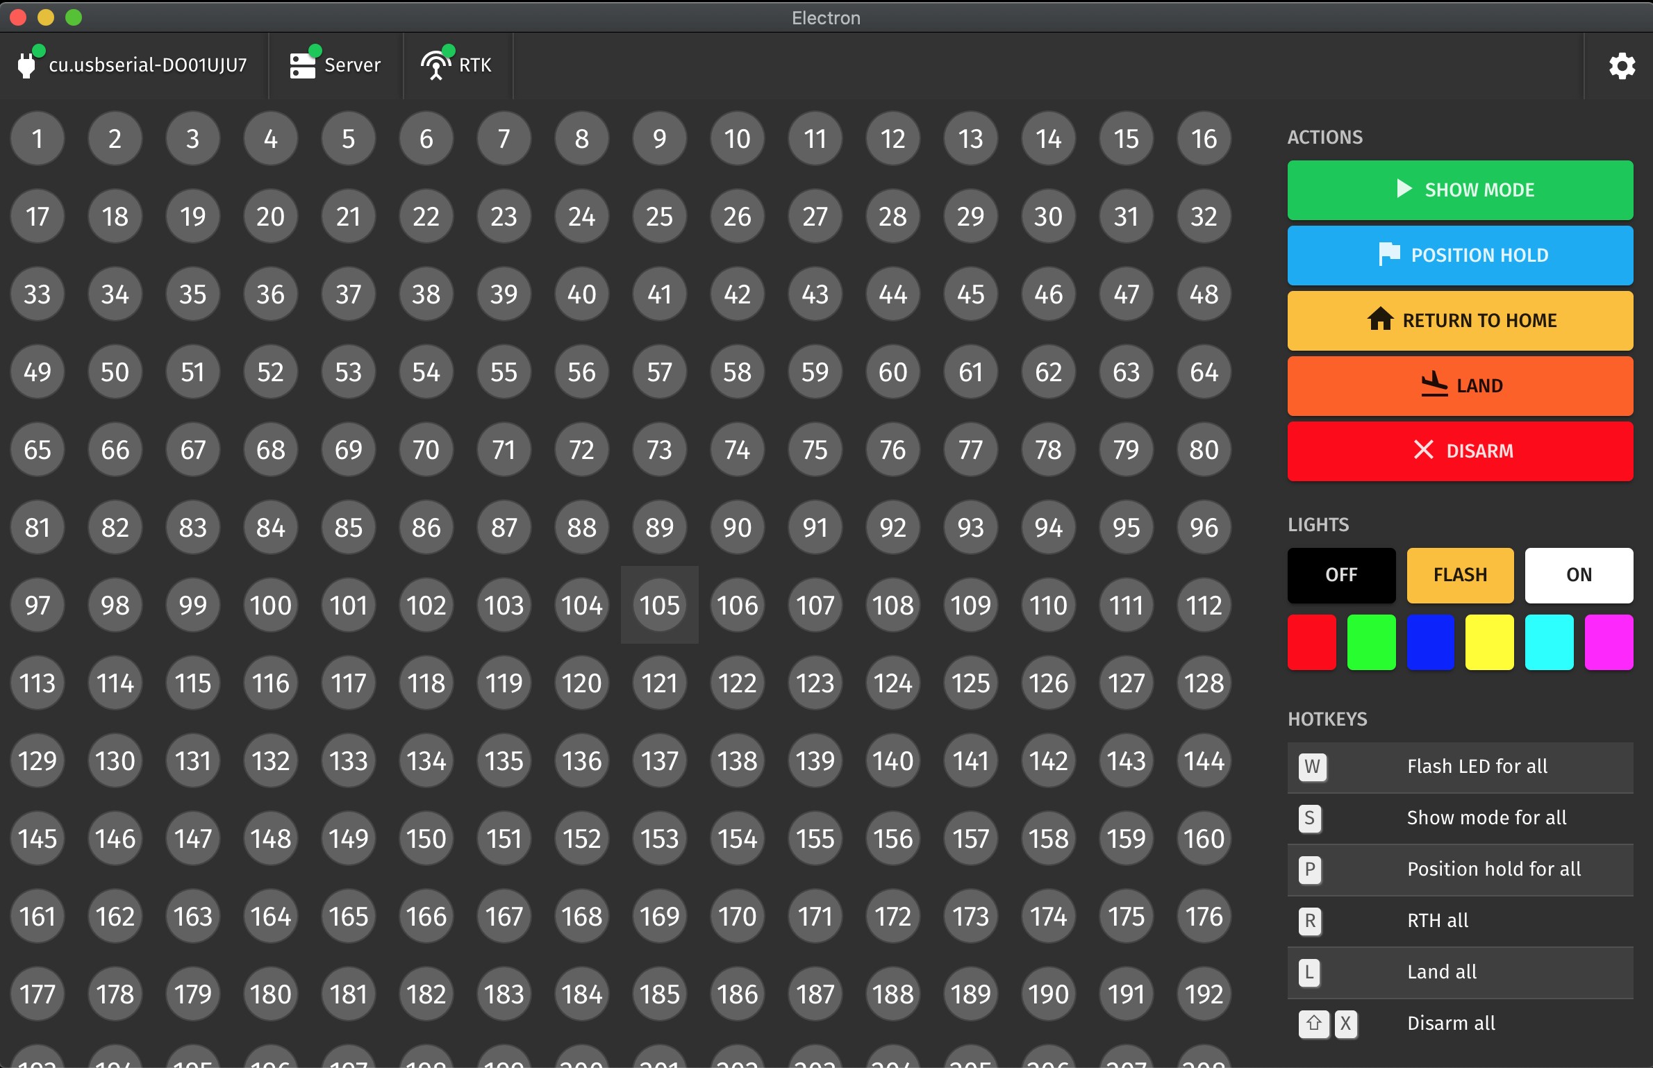Select drone number 1
The image size is (1653, 1068).
38,139
